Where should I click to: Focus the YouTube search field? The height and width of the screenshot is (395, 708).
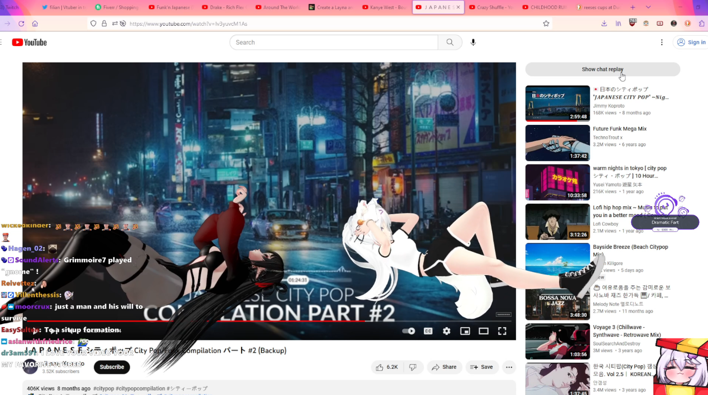[334, 42]
